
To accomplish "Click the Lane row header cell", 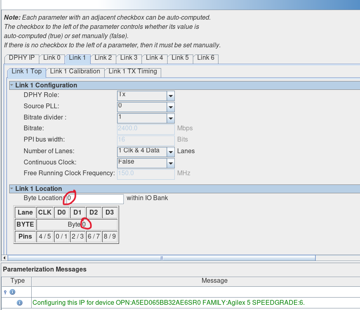I will click(25, 213).
